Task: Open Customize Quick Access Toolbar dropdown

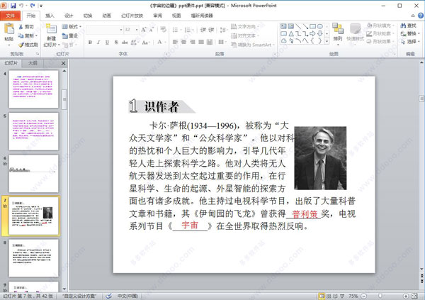Action: tap(41, 6)
